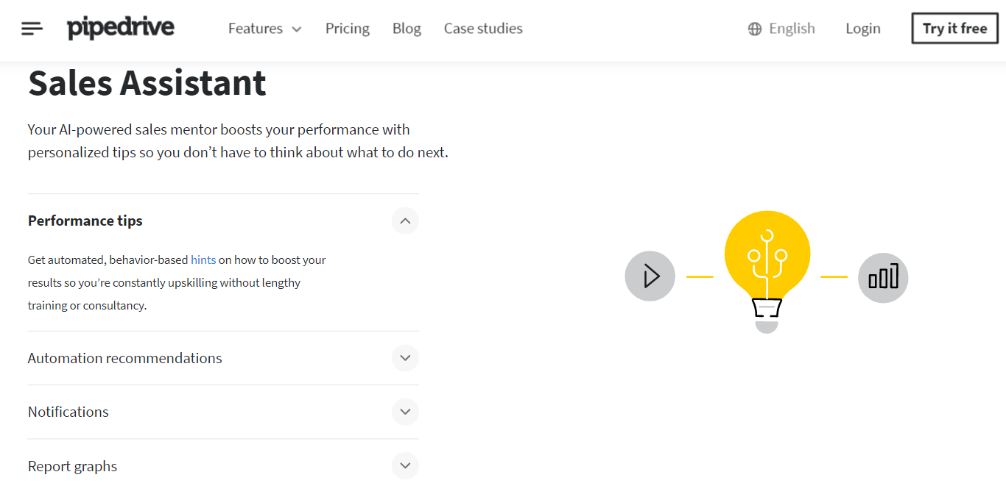
Task: Open the Pricing page
Action: pyautogui.click(x=348, y=29)
